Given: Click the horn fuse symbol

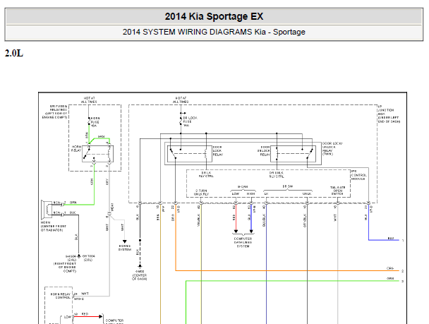Looking at the screenshot, I should [89, 121].
